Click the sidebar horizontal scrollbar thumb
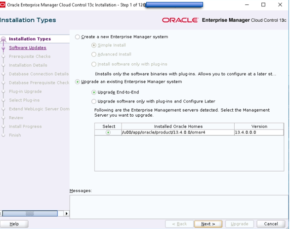This screenshot has width=290, height=229. 30,214
